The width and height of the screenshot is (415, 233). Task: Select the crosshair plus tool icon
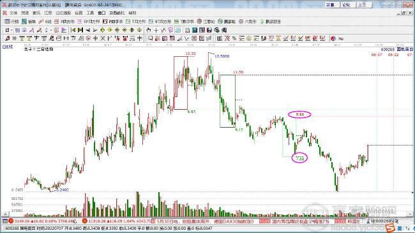(156, 30)
